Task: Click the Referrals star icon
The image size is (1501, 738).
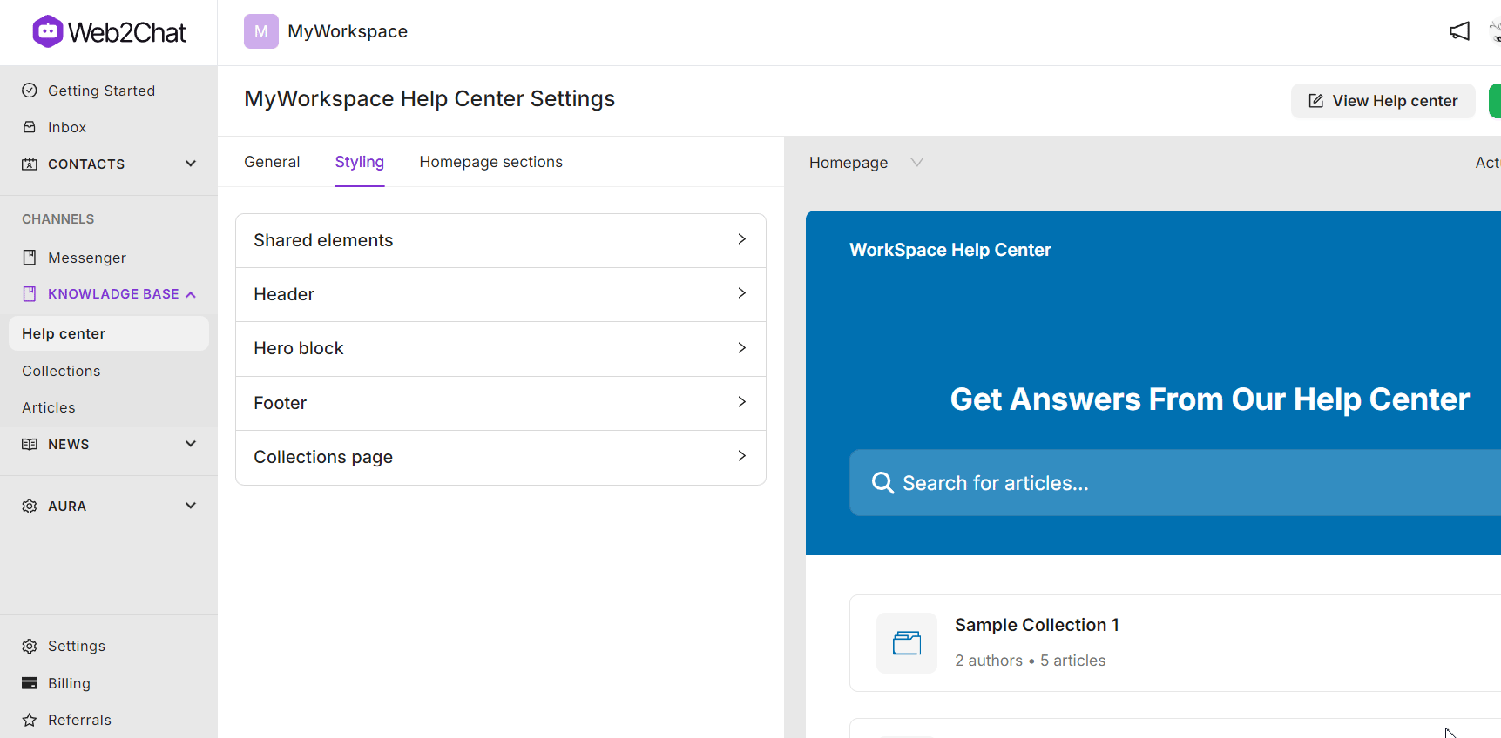Action: point(30,720)
